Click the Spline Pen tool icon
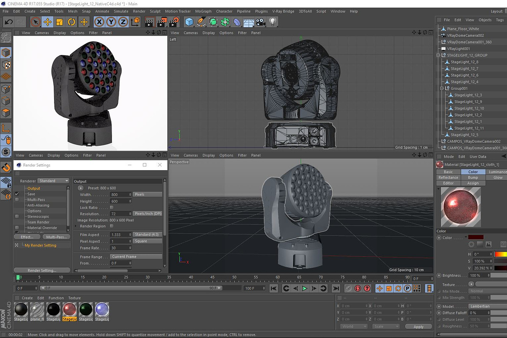 (202, 22)
